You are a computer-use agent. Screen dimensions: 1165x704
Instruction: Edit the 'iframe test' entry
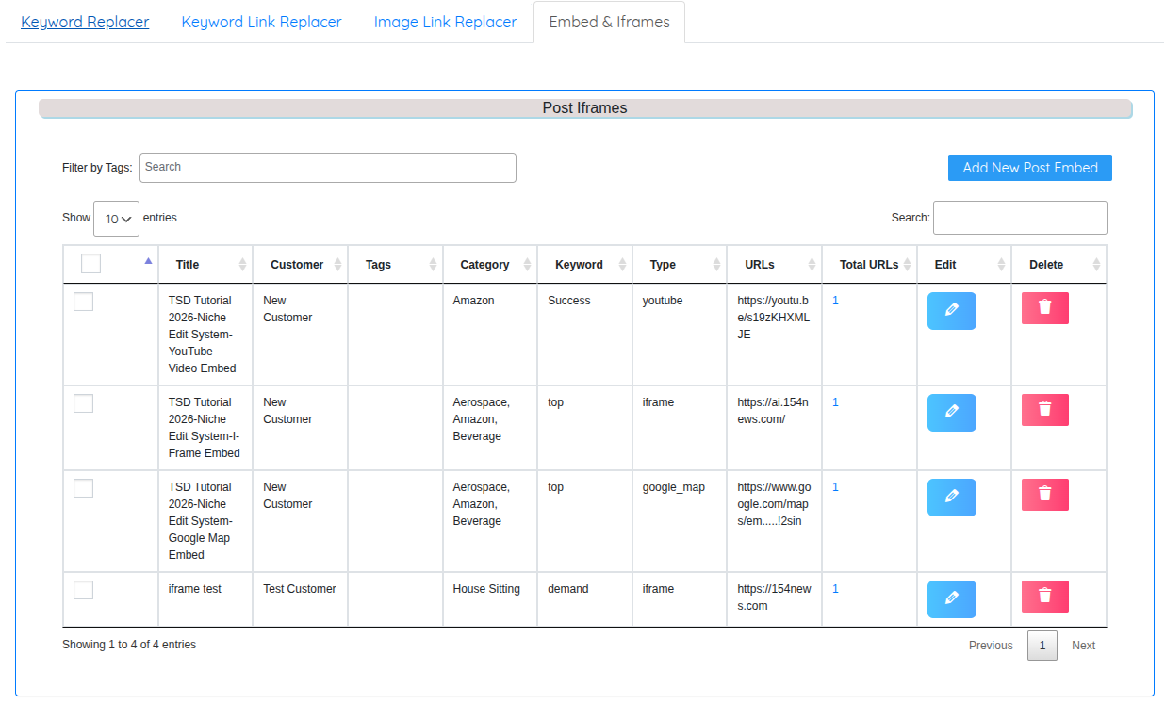click(x=951, y=599)
